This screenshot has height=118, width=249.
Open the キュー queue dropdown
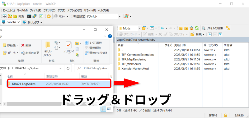(x=61, y=16)
